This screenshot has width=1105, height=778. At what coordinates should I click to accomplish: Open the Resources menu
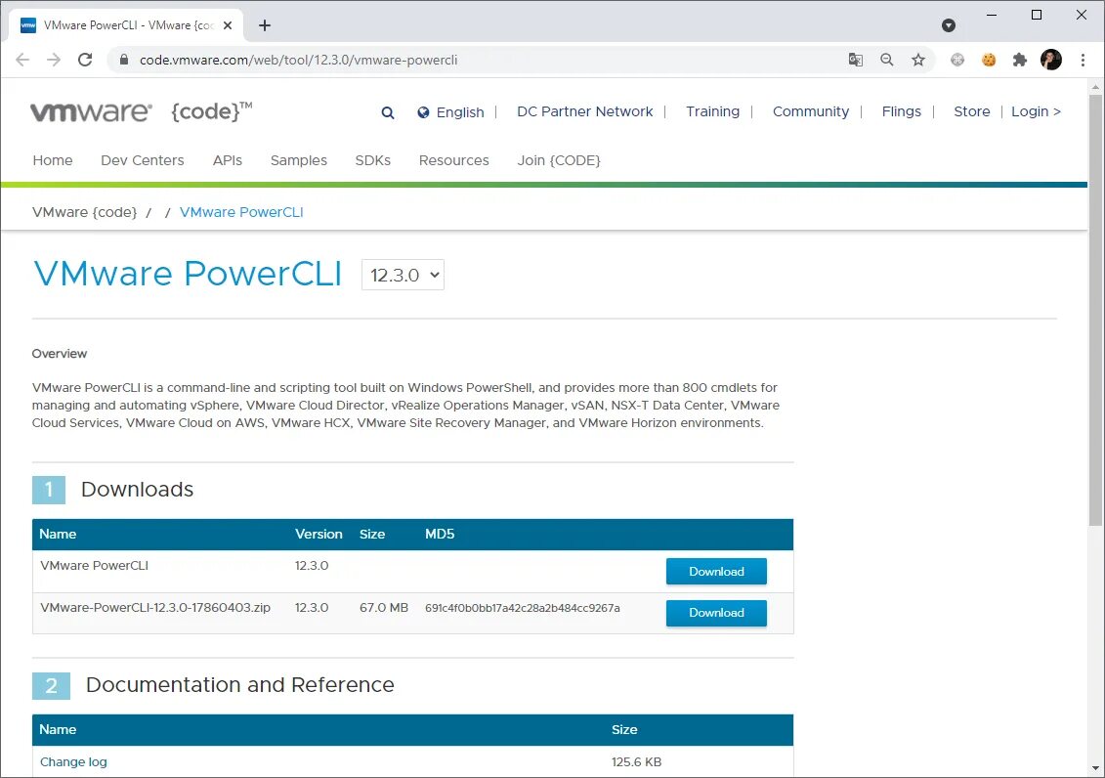(x=454, y=160)
